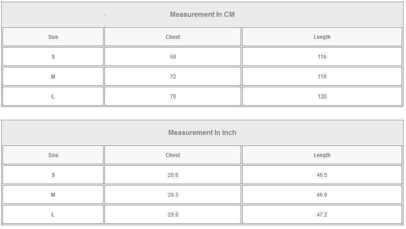Click the "Measurement In CM" table title
Screen dimensions: 406x229
[x=202, y=15]
